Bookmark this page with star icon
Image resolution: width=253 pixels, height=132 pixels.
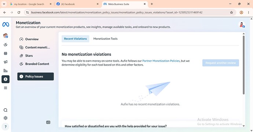coord(231,12)
